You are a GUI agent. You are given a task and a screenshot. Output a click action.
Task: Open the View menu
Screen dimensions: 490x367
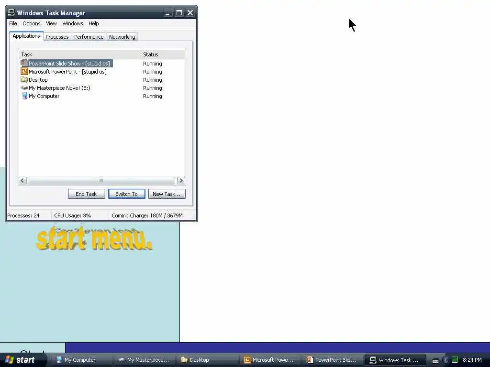coord(51,23)
